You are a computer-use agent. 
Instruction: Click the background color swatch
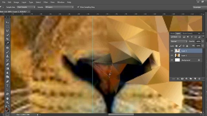[9, 111]
